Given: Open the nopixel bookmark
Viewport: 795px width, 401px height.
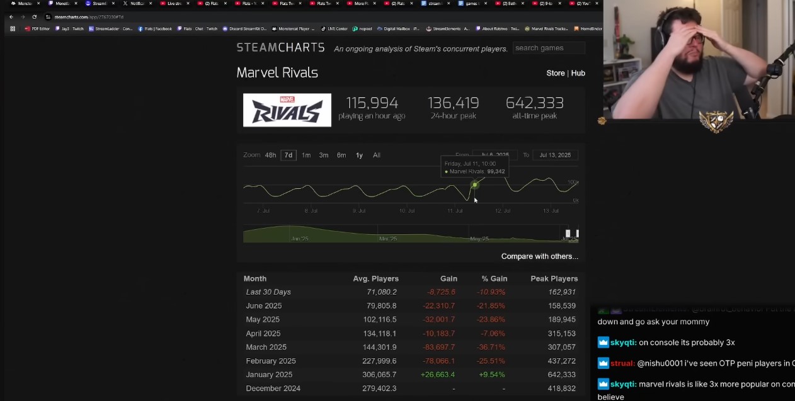Looking at the screenshot, I should (362, 28).
